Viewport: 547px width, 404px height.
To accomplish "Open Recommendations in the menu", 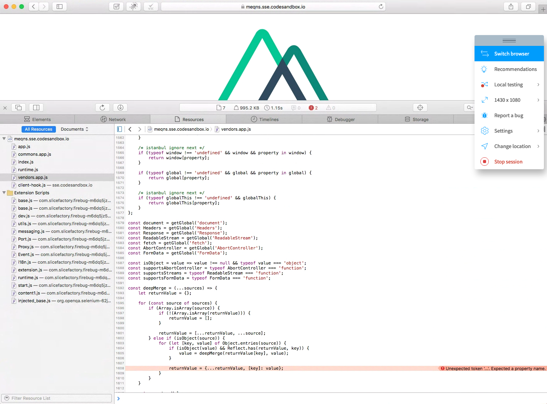I will (x=509, y=69).
